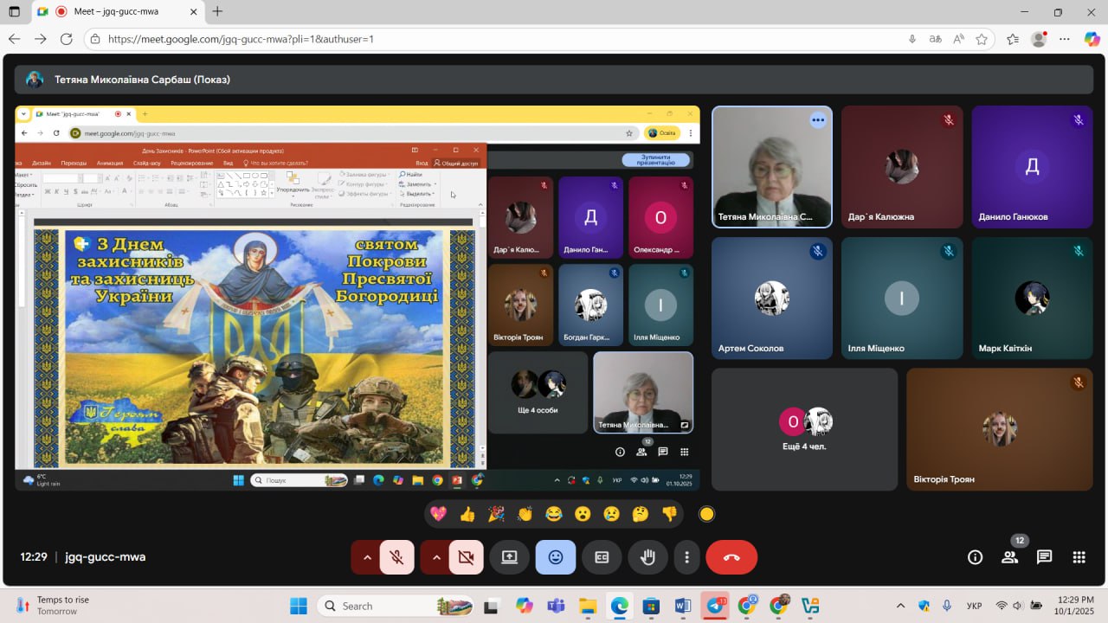Raise your hand in the meeting
This screenshot has height=623, width=1108.
647,557
